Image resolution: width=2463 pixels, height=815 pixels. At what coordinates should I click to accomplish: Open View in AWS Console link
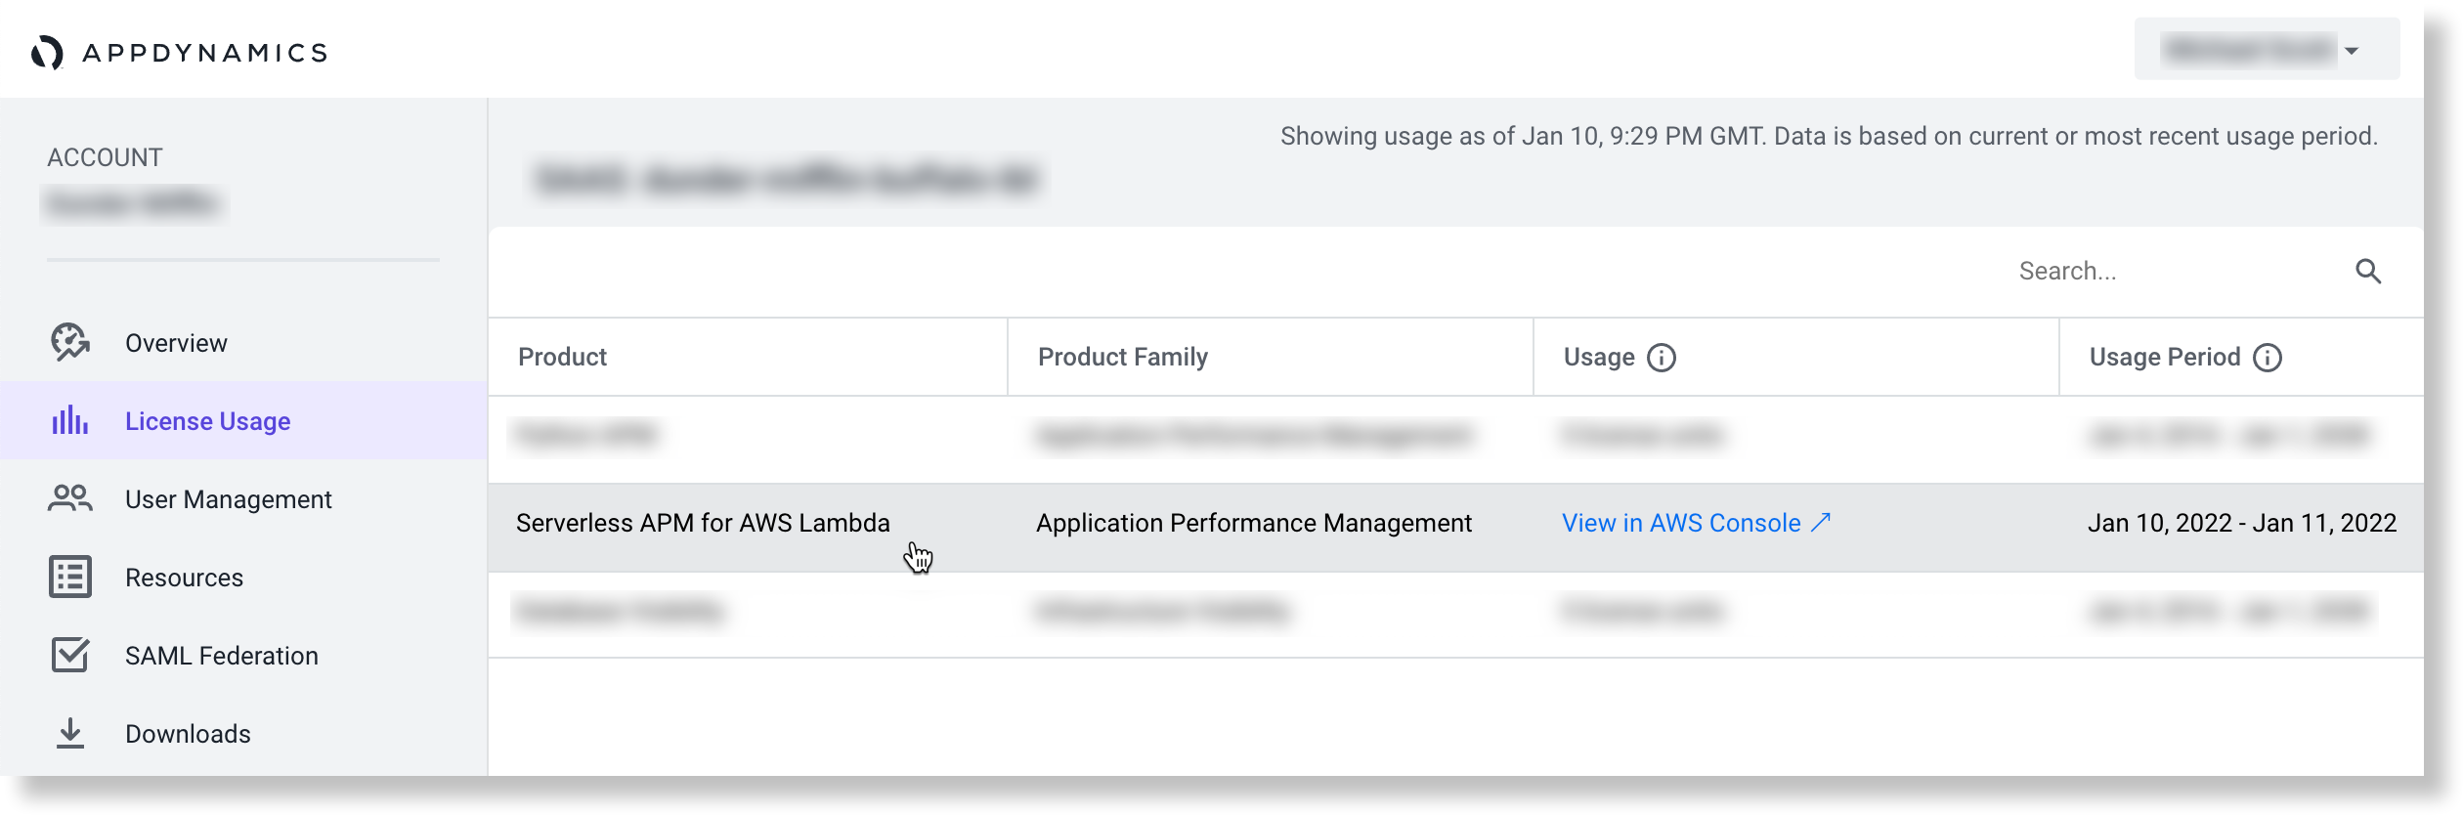point(1681,523)
